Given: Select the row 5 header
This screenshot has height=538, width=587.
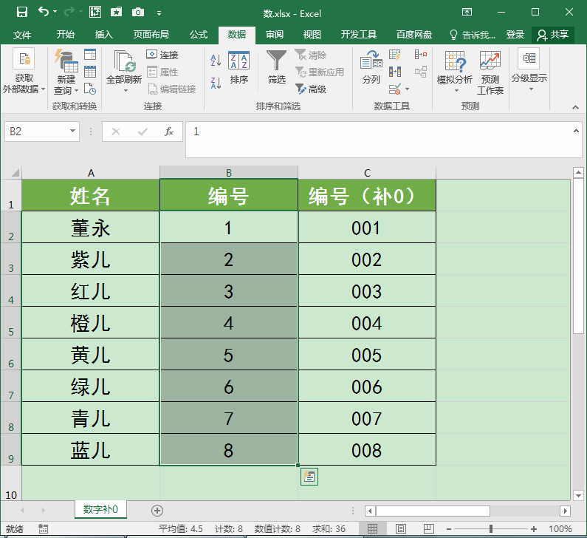Looking at the screenshot, I should (11, 322).
